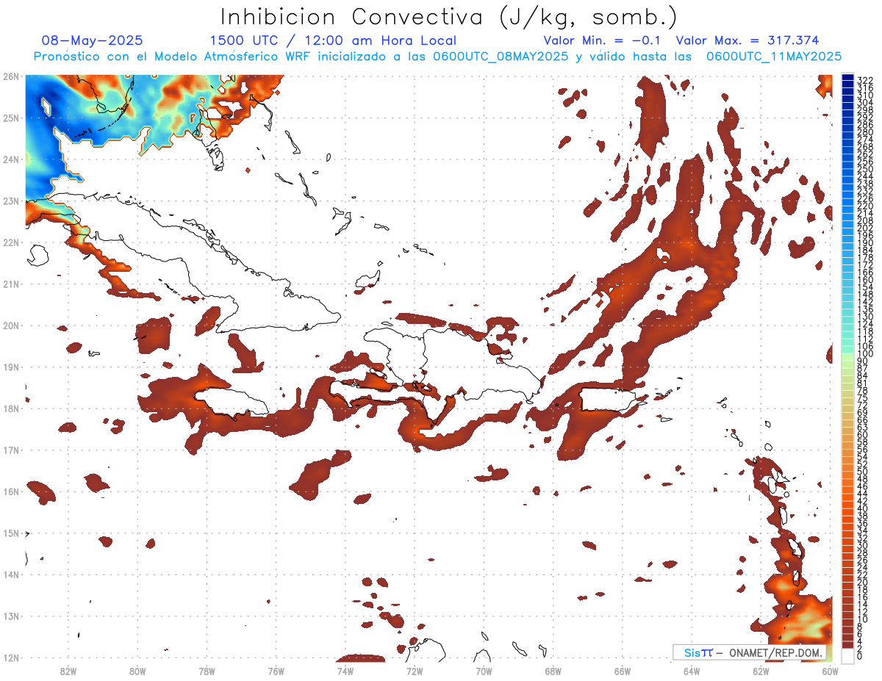The width and height of the screenshot is (882, 681).
Task: Click the "20N" latitude label
Action: (x=10, y=325)
